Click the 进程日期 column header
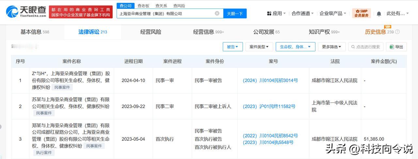 point(133,61)
